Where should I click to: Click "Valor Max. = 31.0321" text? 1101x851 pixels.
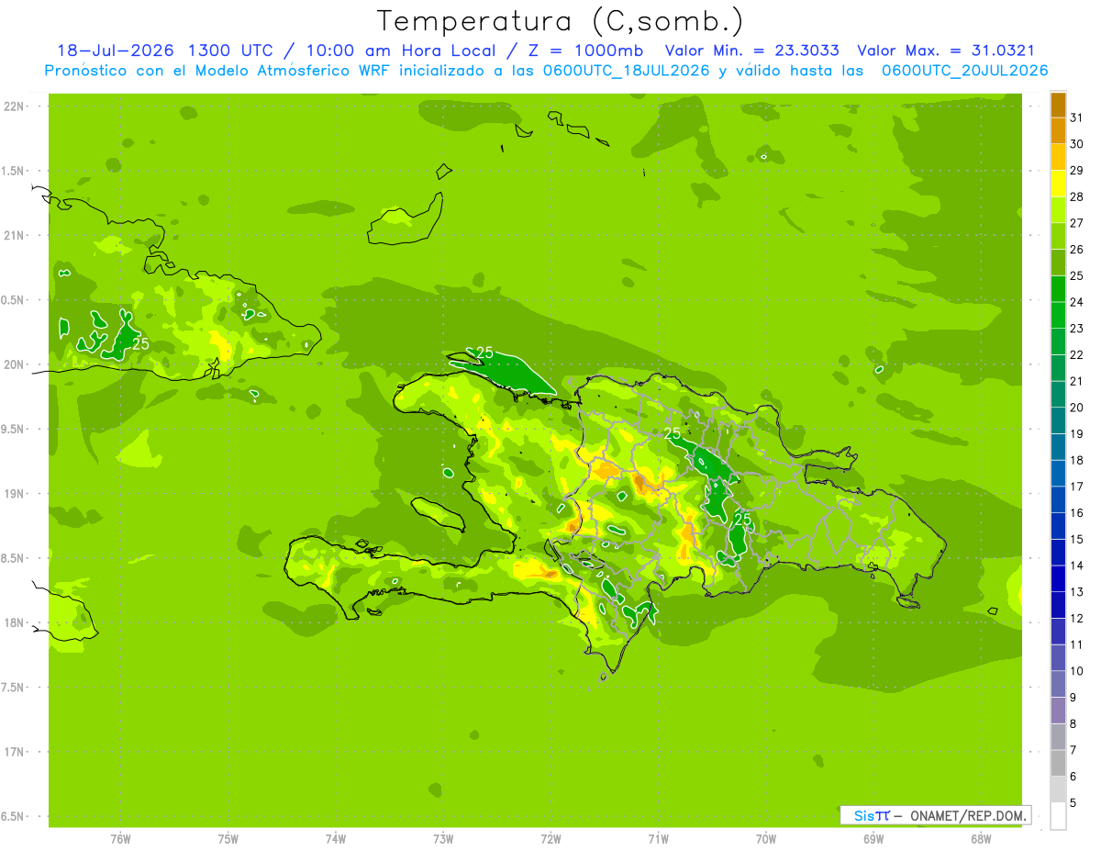(x=945, y=50)
